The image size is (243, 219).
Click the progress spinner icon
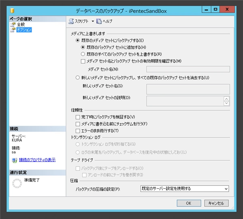pyautogui.click(x=17, y=183)
